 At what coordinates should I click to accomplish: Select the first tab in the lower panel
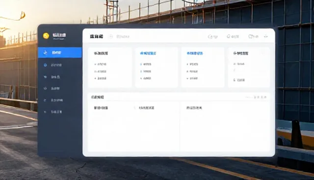tap(101, 108)
